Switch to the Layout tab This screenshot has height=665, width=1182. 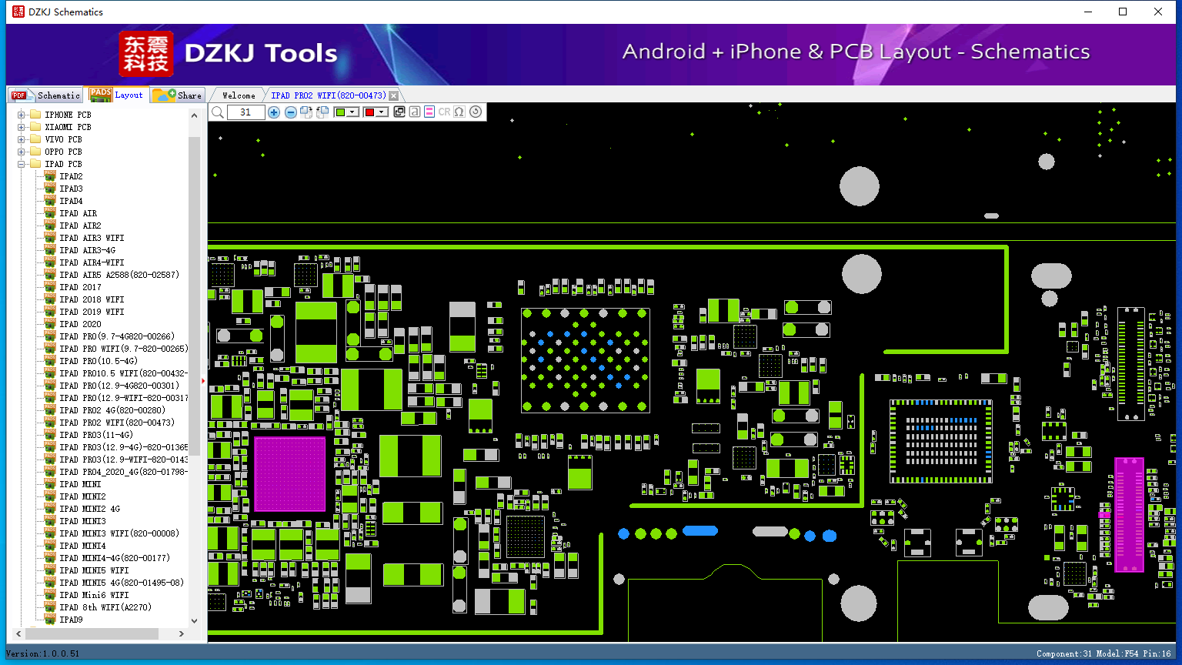click(117, 95)
